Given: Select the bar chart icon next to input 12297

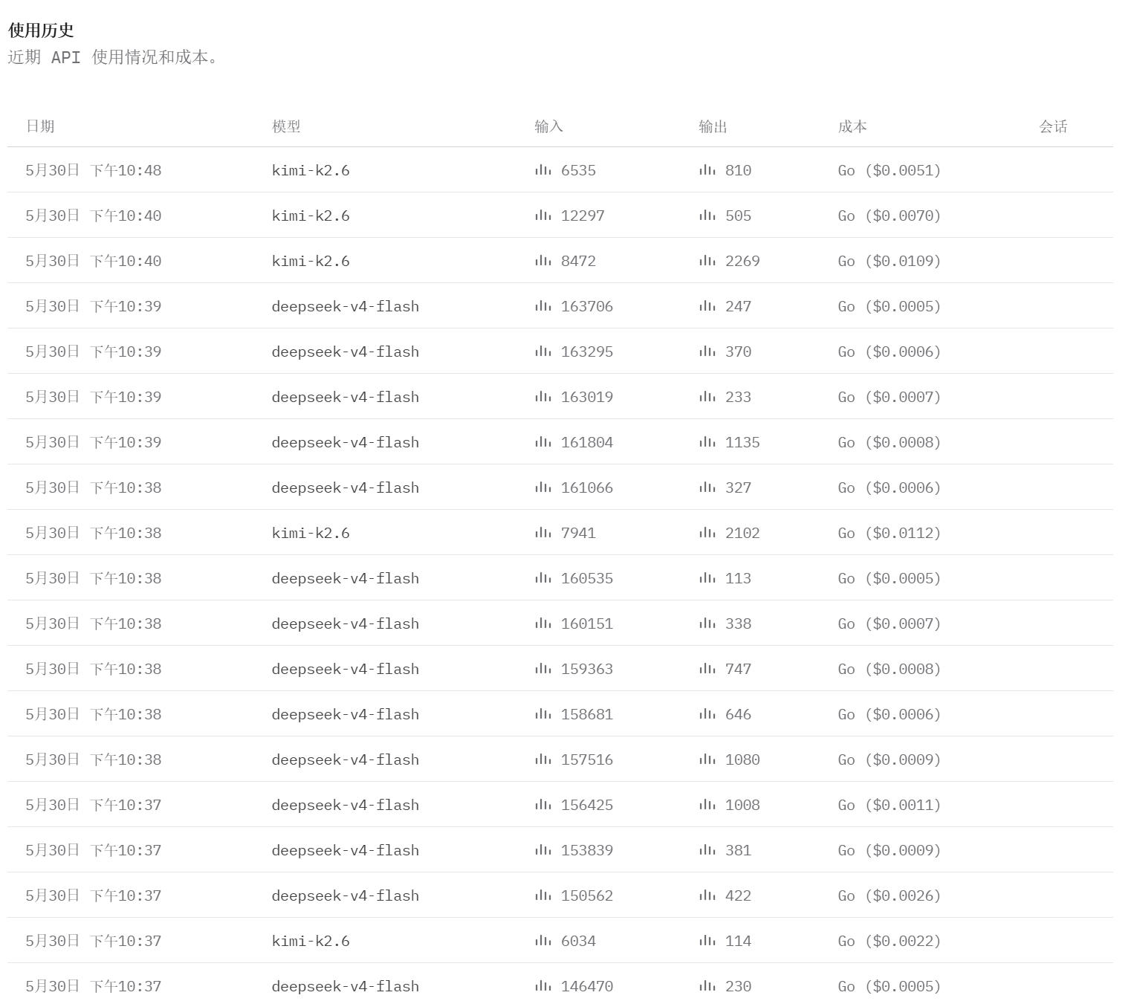Looking at the screenshot, I should click(543, 216).
